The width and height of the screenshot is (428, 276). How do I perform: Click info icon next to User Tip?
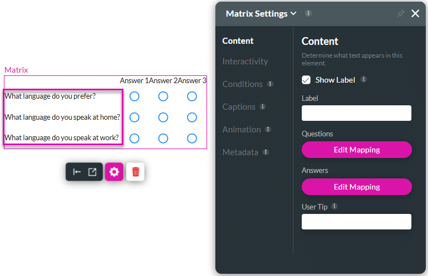point(334,207)
